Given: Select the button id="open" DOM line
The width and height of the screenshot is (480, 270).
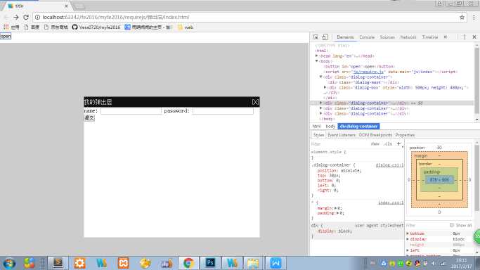Looking at the screenshot, I should 359,66.
